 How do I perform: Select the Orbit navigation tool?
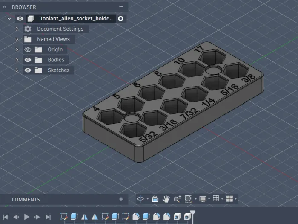(140, 199)
